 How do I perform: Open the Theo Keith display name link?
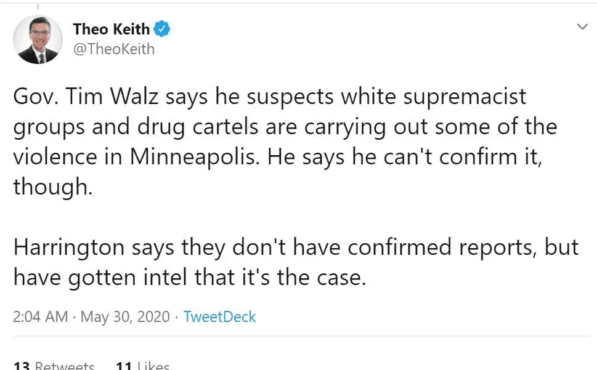click(111, 29)
